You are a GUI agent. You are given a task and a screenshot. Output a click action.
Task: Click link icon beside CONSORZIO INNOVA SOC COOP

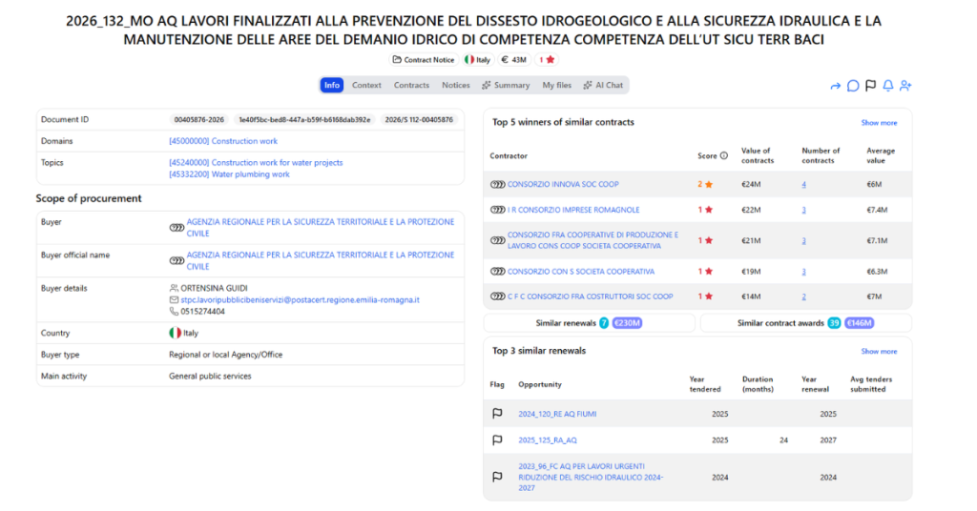click(497, 184)
